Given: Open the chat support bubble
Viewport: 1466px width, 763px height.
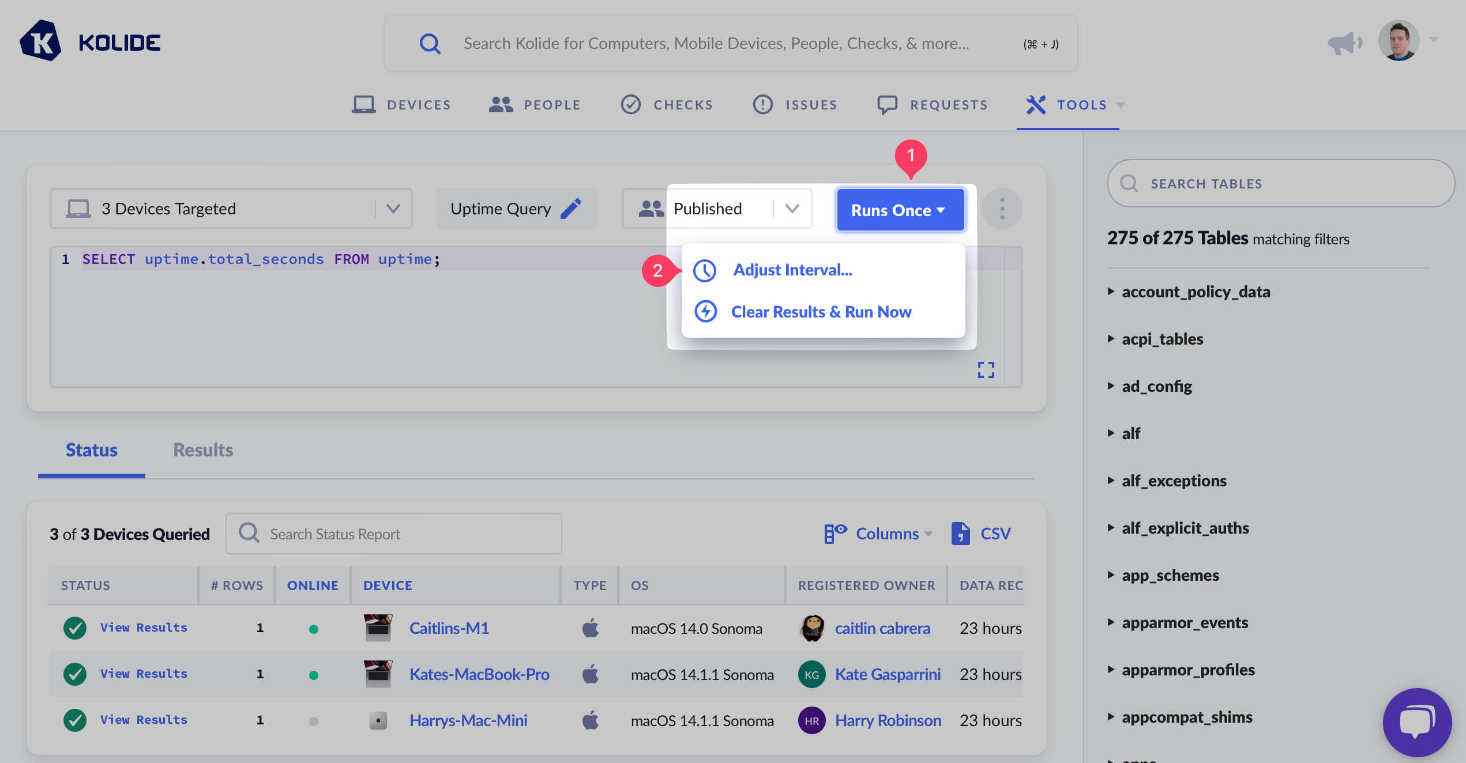Looking at the screenshot, I should point(1416,722).
